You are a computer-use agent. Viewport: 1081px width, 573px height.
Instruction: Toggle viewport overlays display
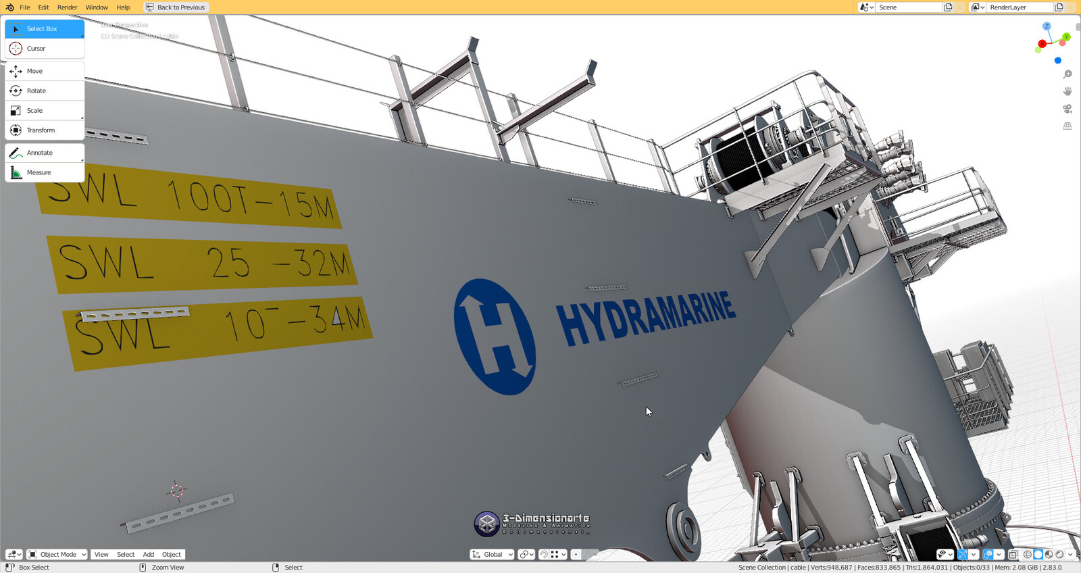point(988,554)
